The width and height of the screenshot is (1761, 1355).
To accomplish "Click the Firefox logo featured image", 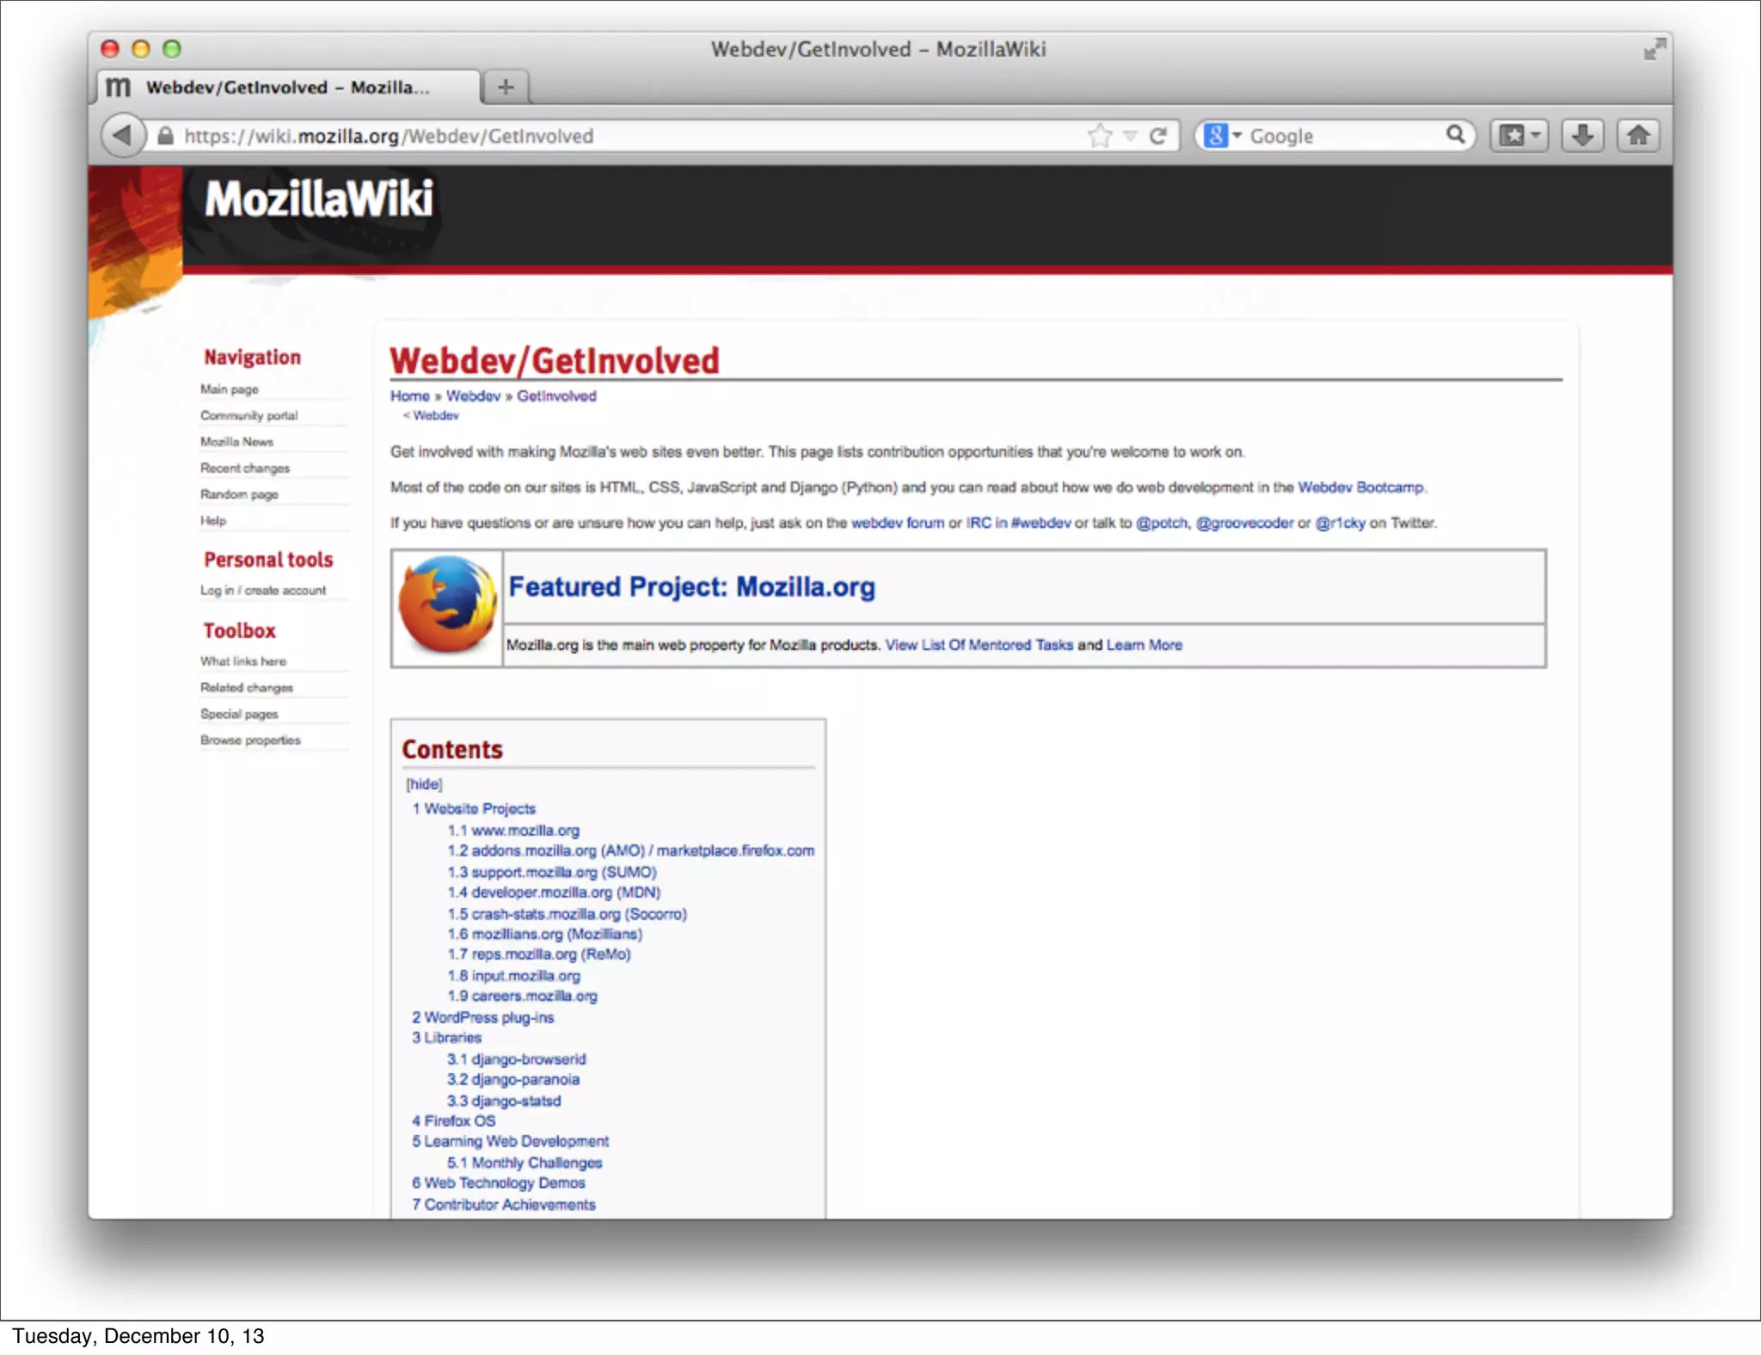I will pyautogui.click(x=447, y=606).
